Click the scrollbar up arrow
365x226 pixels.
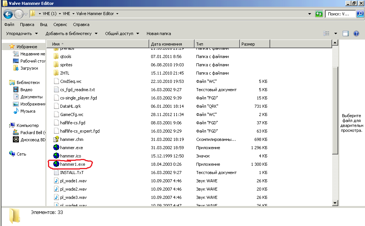click(x=335, y=43)
